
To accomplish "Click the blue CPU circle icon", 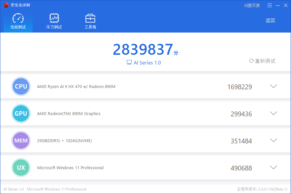I will coord(21,86).
